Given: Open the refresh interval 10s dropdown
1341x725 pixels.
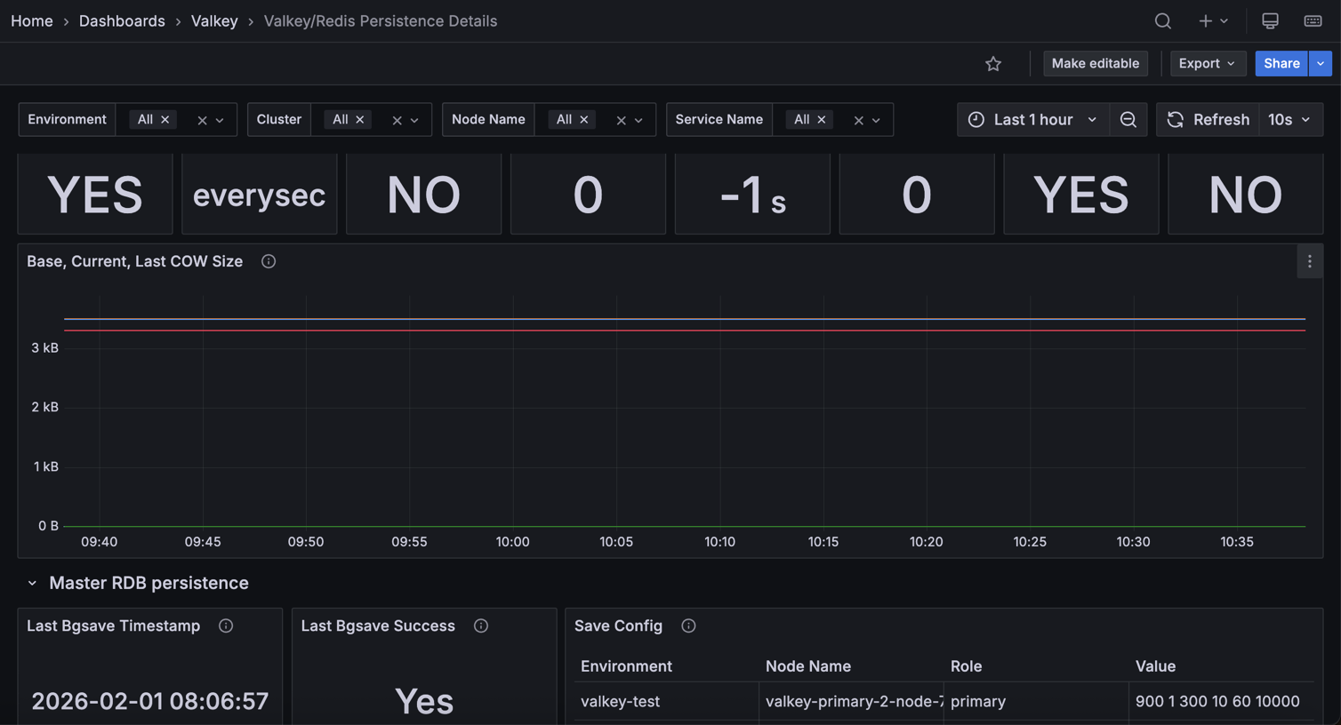Looking at the screenshot, I should 1290,119.
